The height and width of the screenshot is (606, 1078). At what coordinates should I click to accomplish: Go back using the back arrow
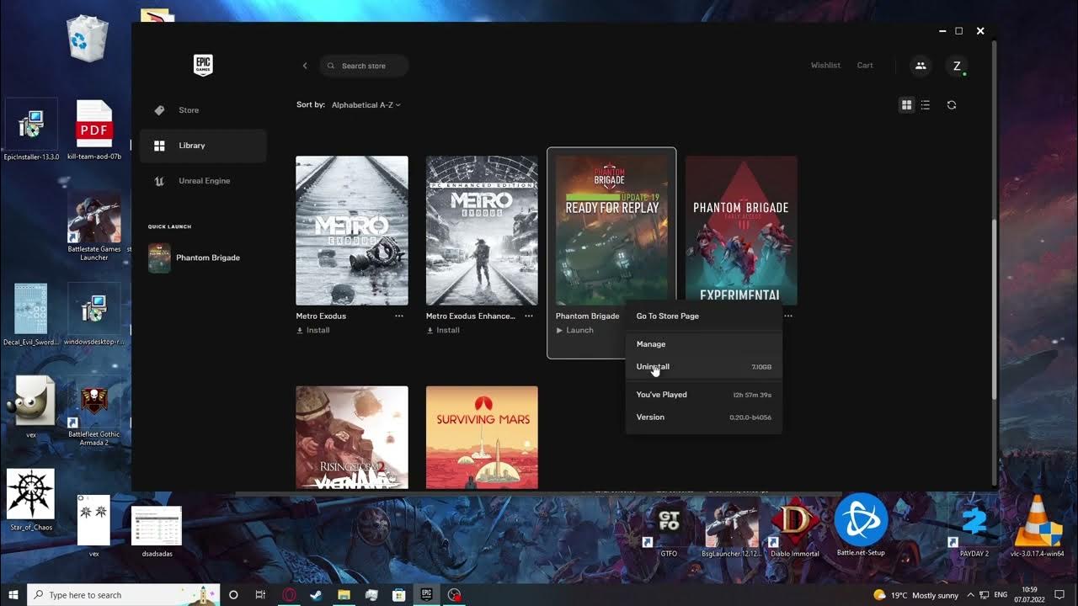coord(305,66)
